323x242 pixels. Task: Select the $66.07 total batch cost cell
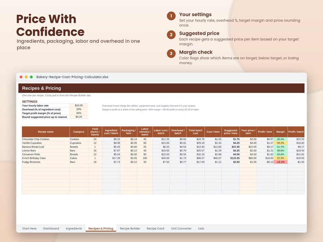[196, 158]
